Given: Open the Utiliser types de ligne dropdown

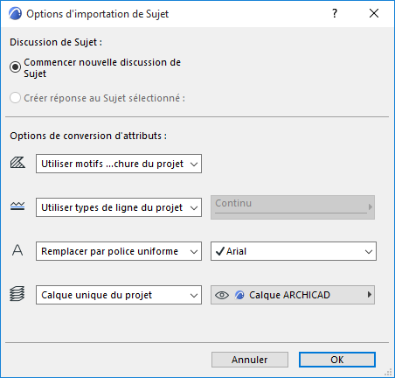Looking at the screenshot, I should tap(119, 207).
